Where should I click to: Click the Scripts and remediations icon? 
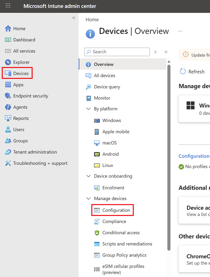(97, 244)
